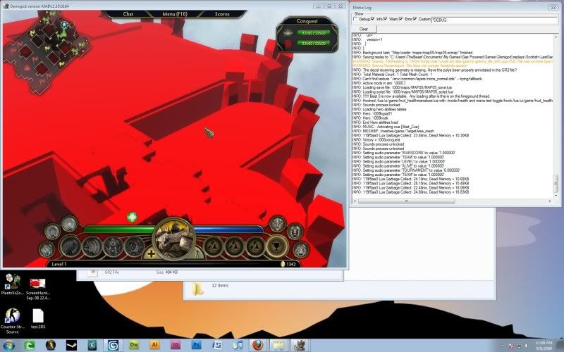This screenshot has width=564, height=352.
Task: Launch Illustrator from the taskbar
Action: [x=154, y=346]
